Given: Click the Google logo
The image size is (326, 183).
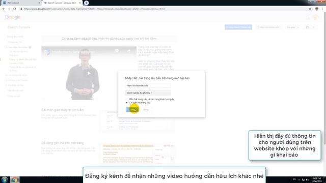Looking at the screenshot, I should tap(13, 17).
